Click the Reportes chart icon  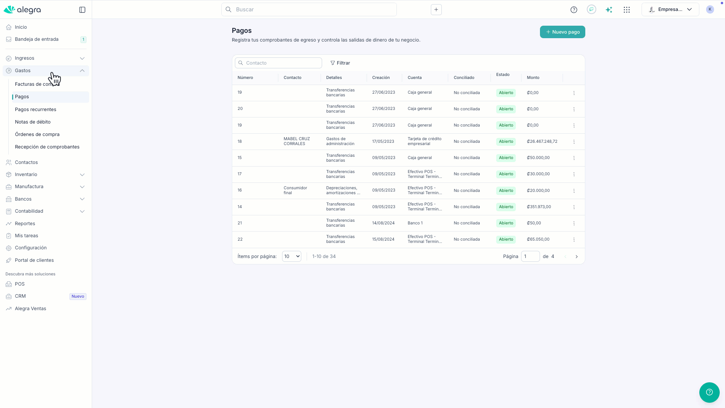click(9, 224)
